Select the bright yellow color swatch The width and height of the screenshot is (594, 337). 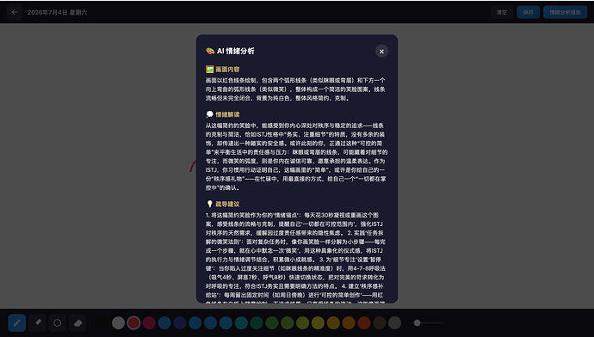click(318, 322)
